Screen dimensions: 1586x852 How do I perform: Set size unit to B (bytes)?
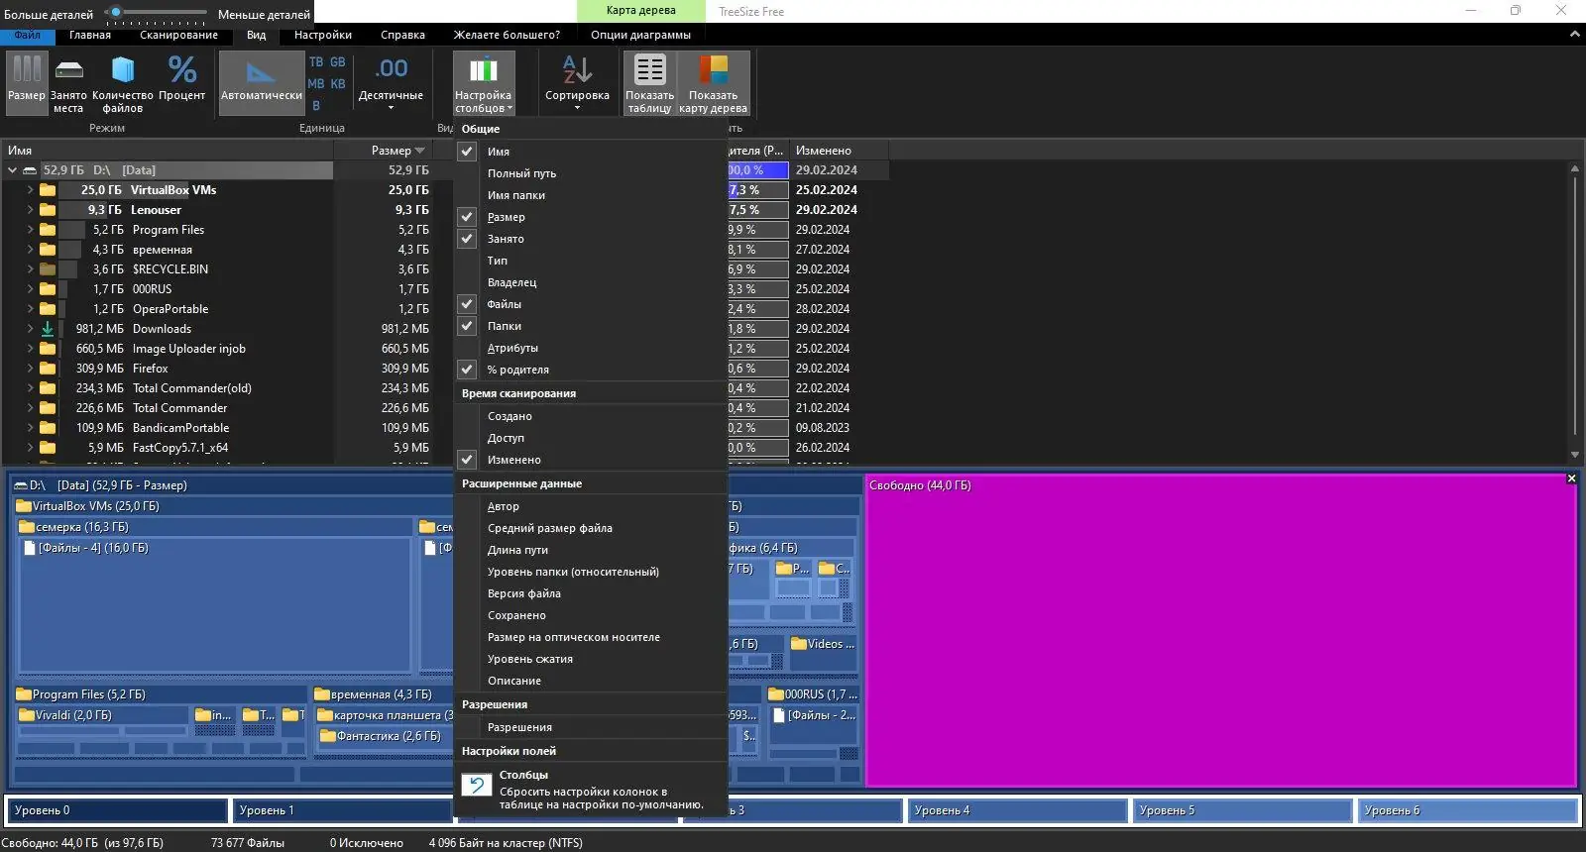(316, 105)
